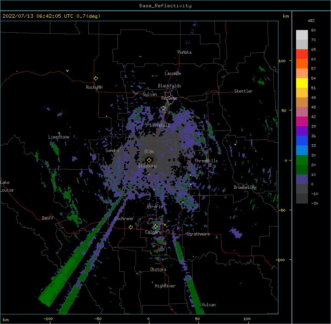This screenshot has width=331, height=324.
Task: Click the 30 dBZ green legend swatch
Action: coord(302,160)
